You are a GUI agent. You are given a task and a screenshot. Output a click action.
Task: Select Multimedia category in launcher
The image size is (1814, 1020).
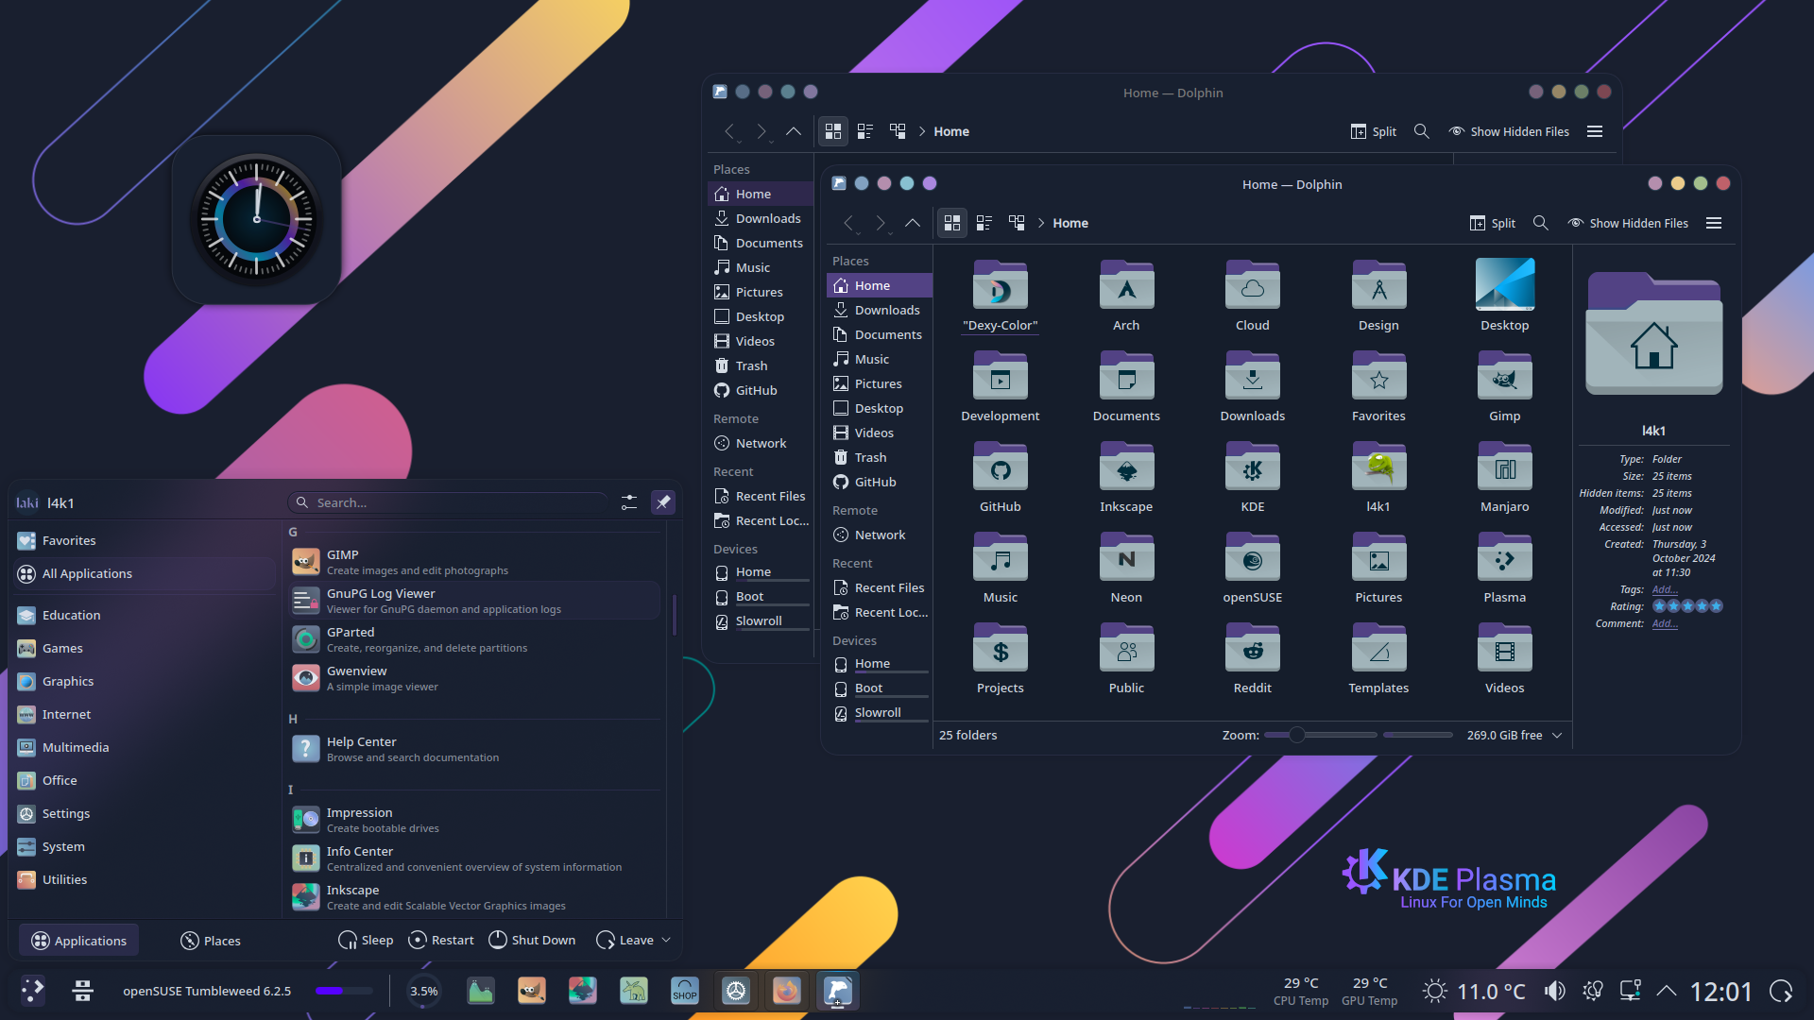tap(145, 747)
